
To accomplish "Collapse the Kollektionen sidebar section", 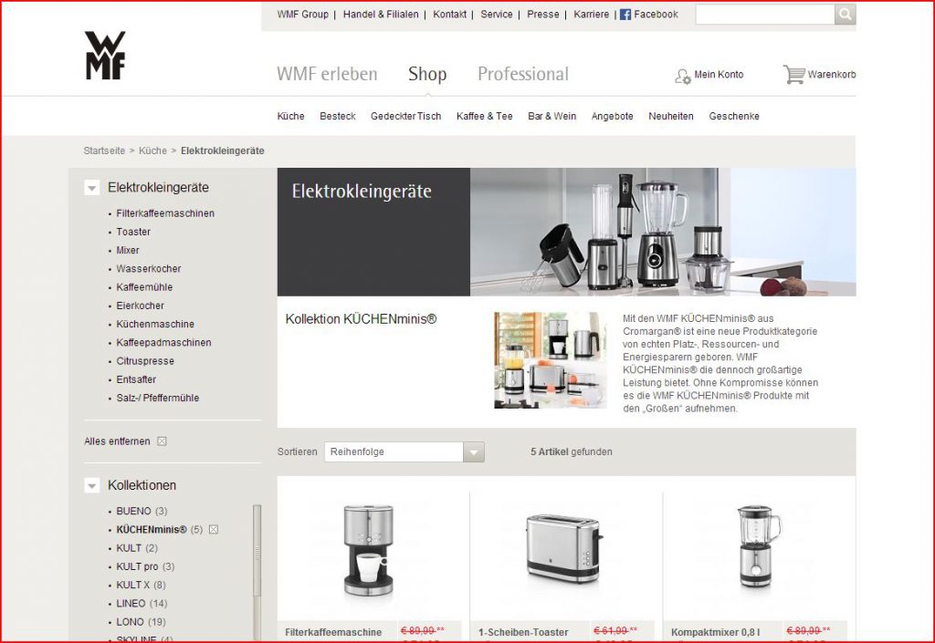I will [x=91, y=486].
